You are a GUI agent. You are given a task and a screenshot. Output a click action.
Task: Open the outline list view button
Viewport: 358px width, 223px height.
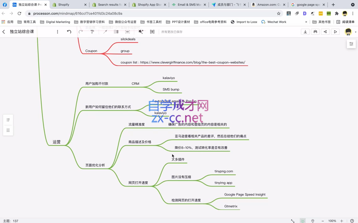[x=8, y=120]
